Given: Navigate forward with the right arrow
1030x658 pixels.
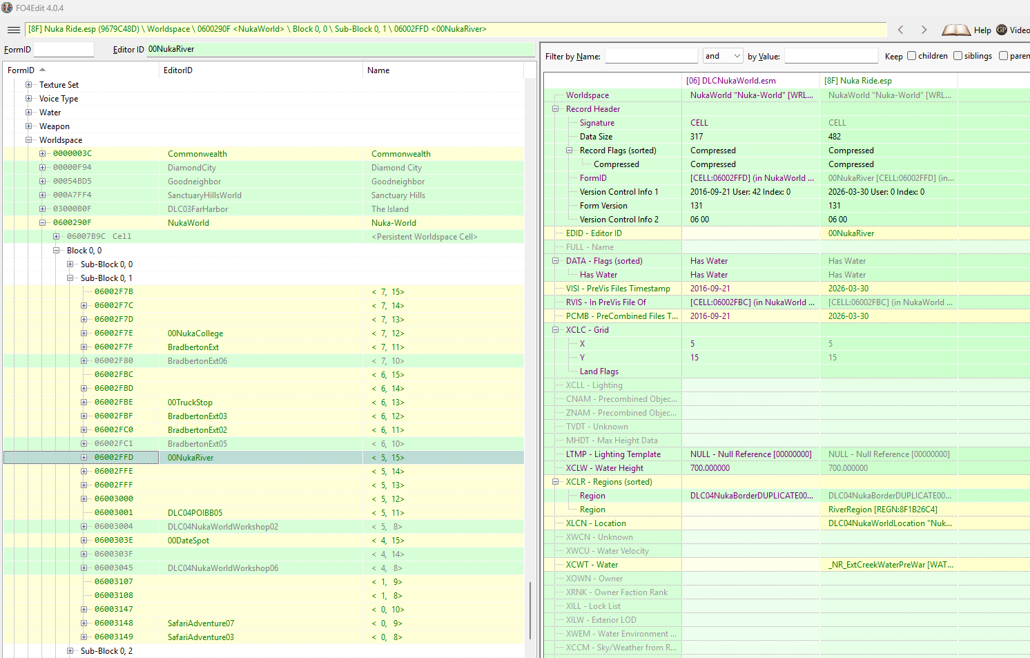Looking at the screenshot, I should click(x=924, y=30).
